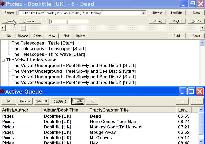Viewport: 205px width, 144px height.
Task: Click the Browse button
Action: [158, 13]
